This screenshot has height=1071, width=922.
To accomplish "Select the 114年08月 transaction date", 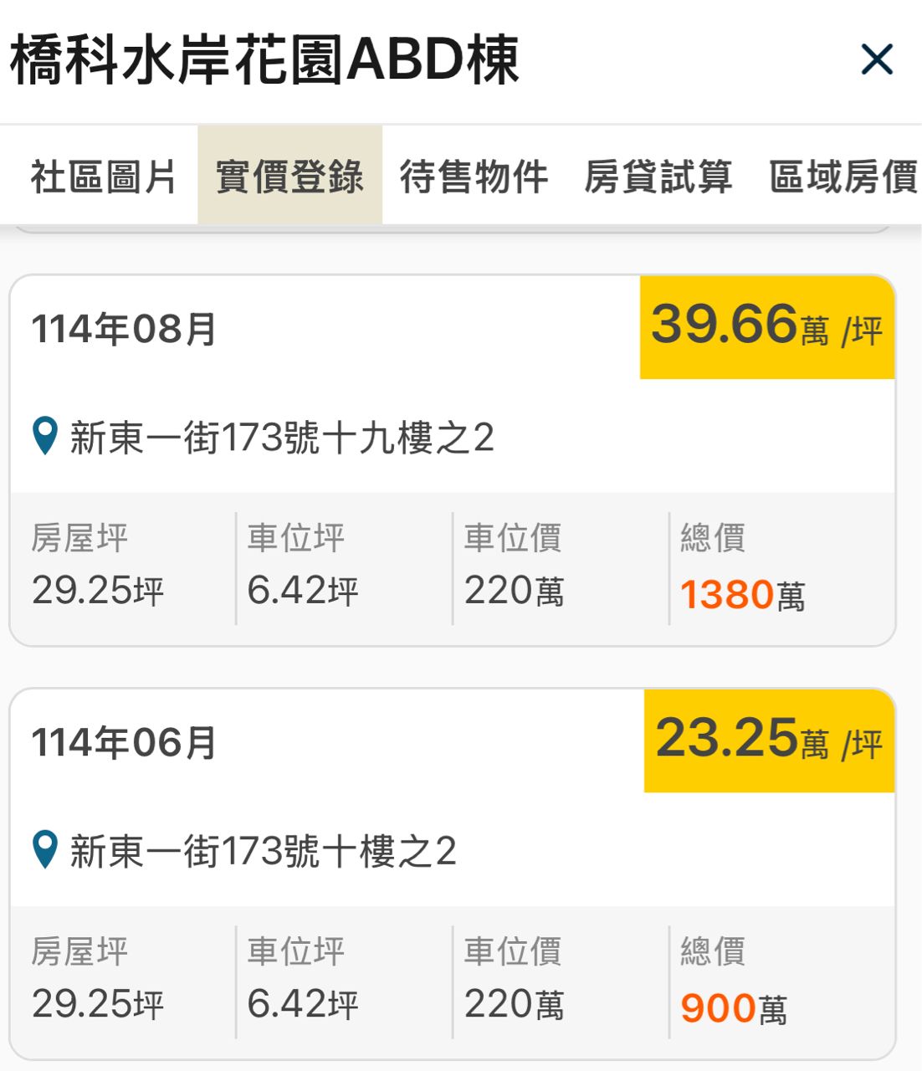I will coord(124,329).
